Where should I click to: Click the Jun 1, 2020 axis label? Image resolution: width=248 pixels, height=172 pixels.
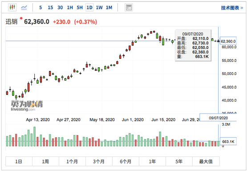[x=133, y=120]
